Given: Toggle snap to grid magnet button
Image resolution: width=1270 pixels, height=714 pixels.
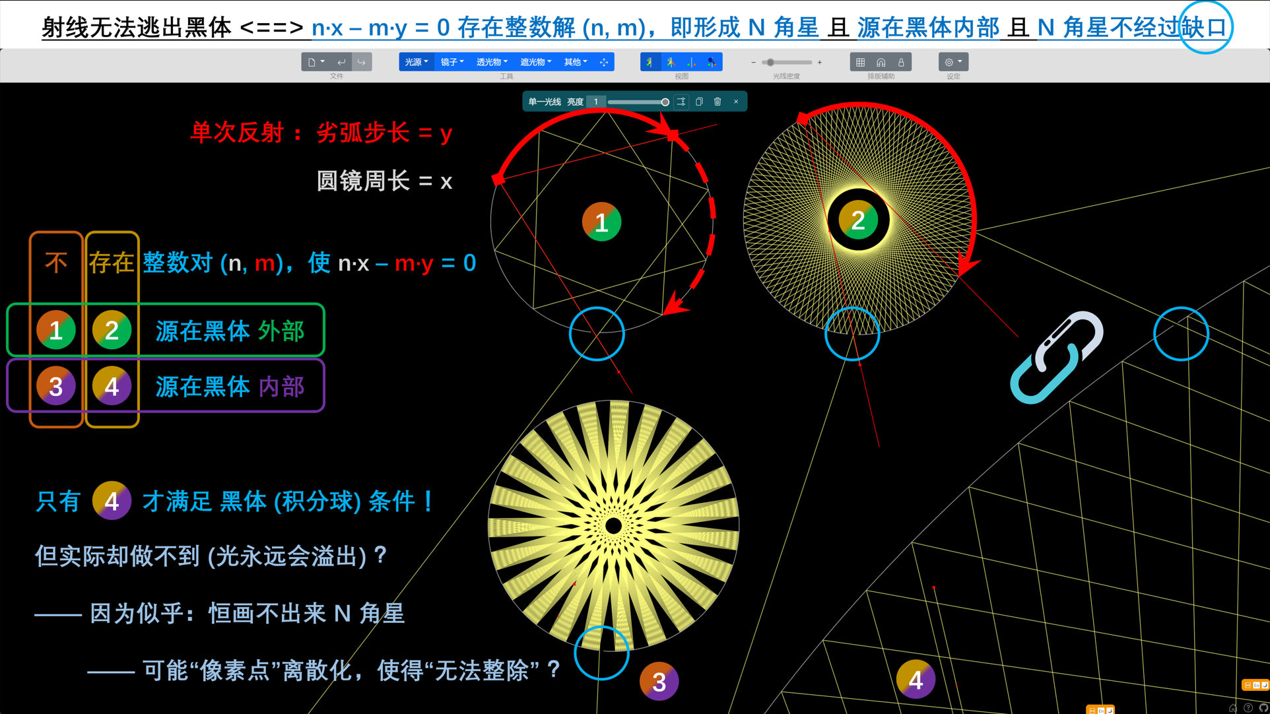Looking at the screenshot, I should click(x=881, y=62).
